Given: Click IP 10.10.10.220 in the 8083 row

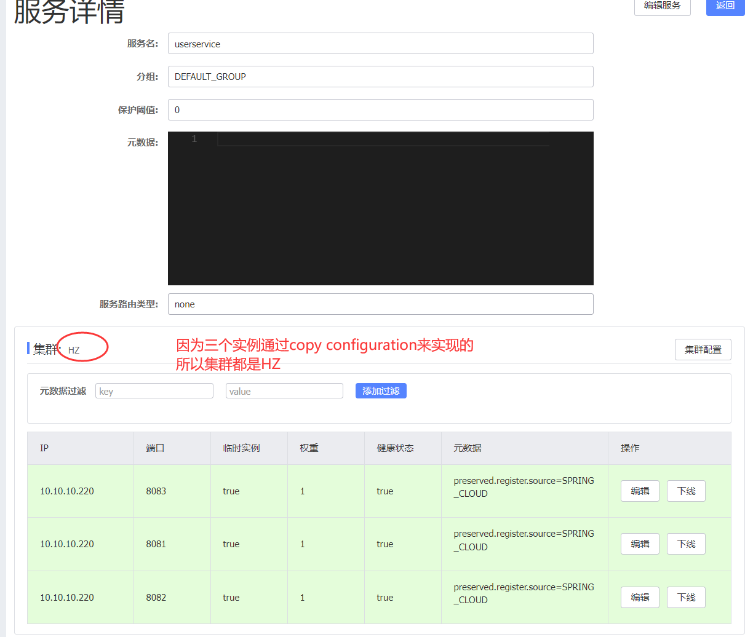Looking at the screenshot, I should pyautogui.click(x=67, y=491).
